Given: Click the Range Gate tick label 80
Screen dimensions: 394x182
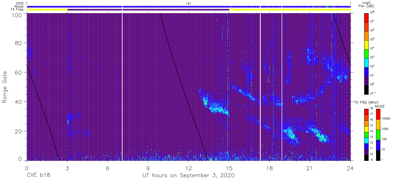Looking at the screenshot, I should [19, 43].
